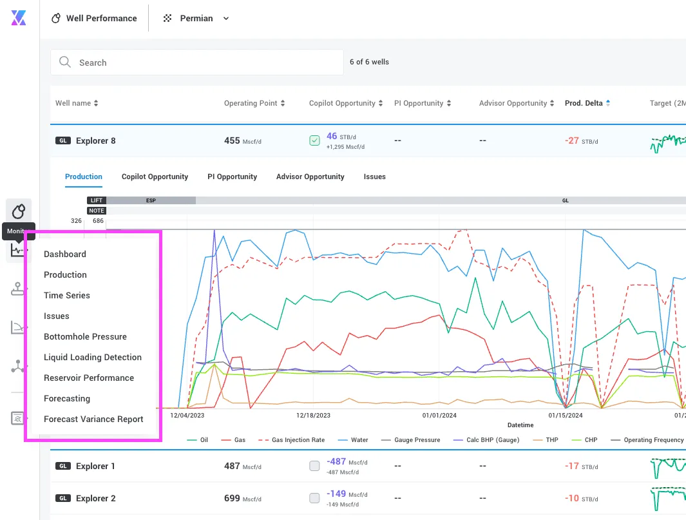
Task: Check Explorer 1 copilot opportunity checkbox
Action: [x=314, y=466]
